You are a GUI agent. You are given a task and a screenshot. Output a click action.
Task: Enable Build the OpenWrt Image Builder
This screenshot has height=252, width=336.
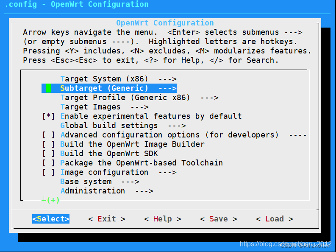click(48, 144)
